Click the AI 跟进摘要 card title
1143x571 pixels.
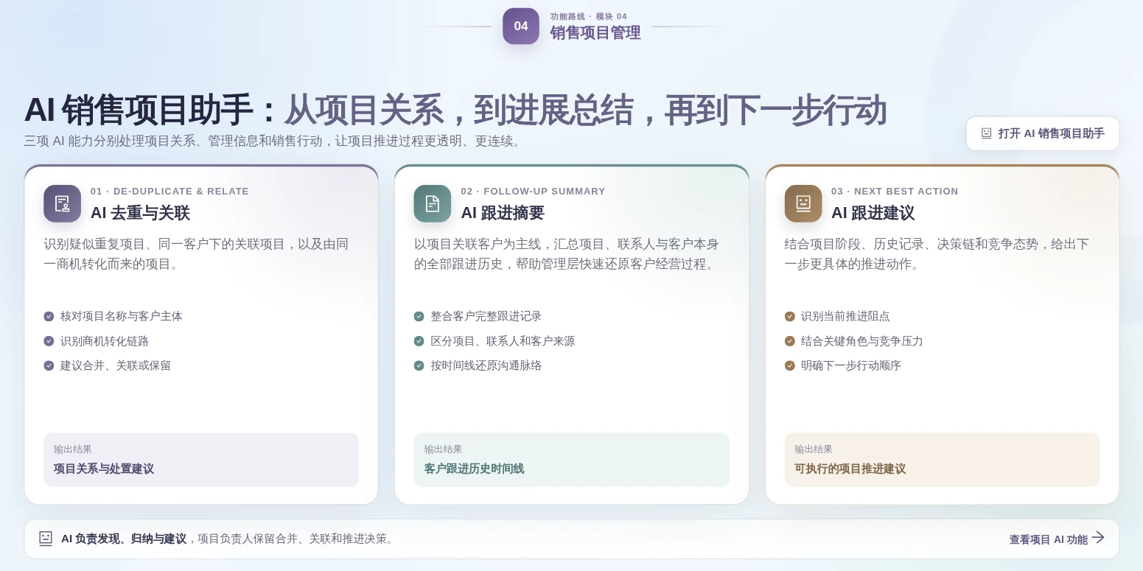point(503,213)
